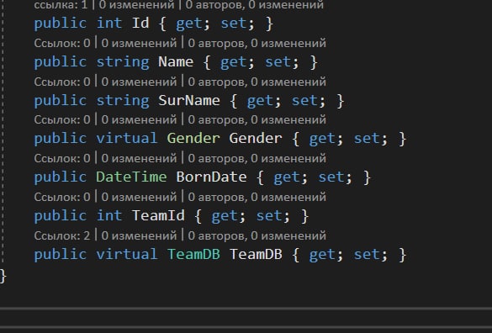Screen dimensions: 492x333
Task: Click 'get' accessor on the Name line
Action: 233,61
